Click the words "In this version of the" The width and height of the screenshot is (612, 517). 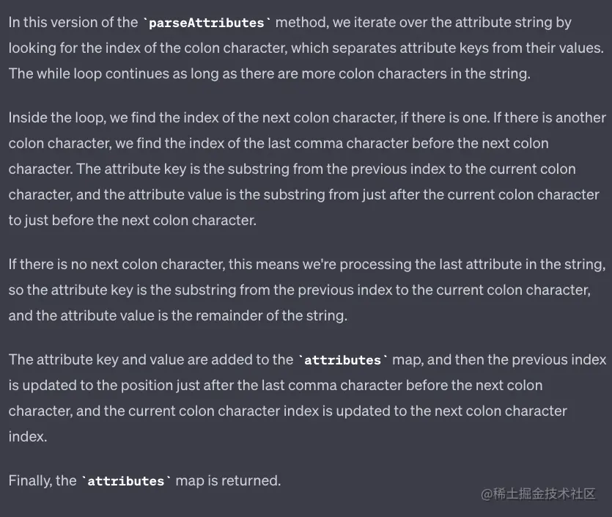click(x=73, y=23)
